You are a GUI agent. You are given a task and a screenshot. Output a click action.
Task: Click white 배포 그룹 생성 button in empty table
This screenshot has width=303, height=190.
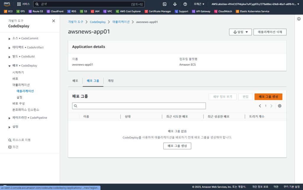click(177, 146)
